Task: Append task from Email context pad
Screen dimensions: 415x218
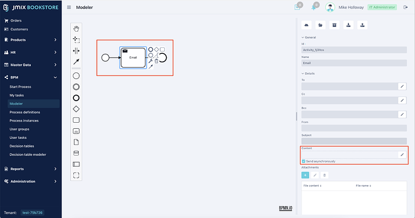Action: (x=162, y=49)
